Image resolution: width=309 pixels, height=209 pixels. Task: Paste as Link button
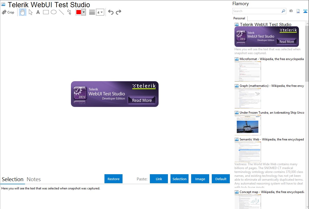(x=159, y=179)
